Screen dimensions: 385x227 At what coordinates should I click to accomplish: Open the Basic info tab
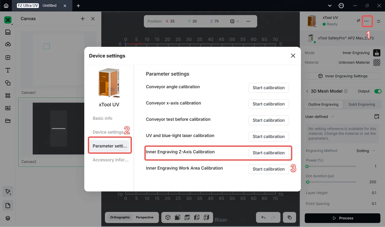103,118
